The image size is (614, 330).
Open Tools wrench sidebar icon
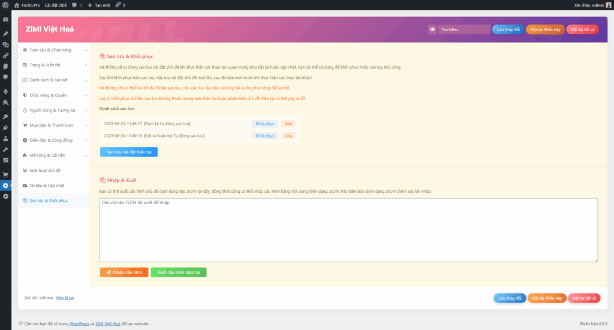tap(5, 149)
